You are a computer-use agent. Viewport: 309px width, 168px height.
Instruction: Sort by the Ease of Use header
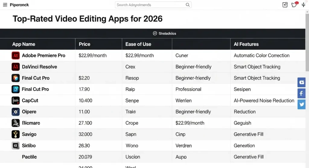[138, 44]
